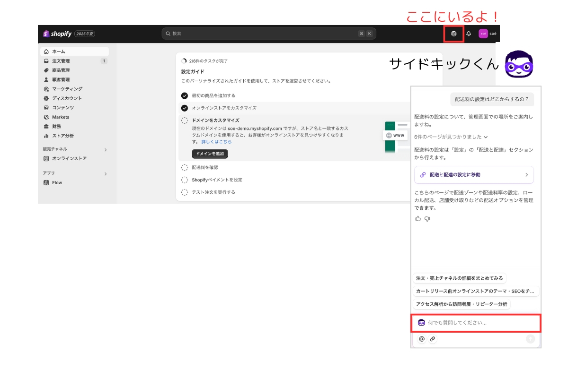Click the send arrow button in chat
568x378 pixels.
point(530,339)
